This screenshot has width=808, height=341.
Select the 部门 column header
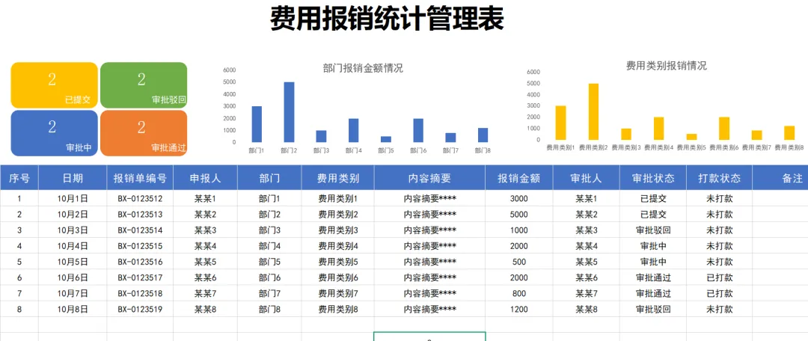tap(269, 178)
